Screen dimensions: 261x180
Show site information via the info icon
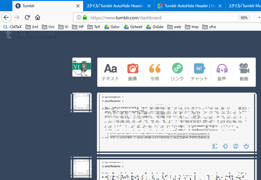coord(79,17)
